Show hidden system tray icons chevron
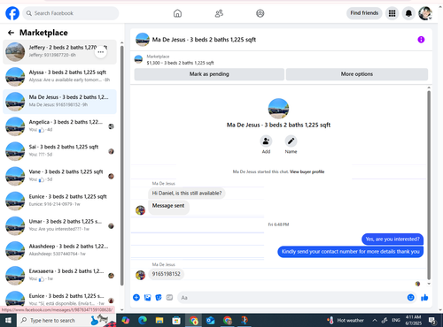 [x=375, y=320]
